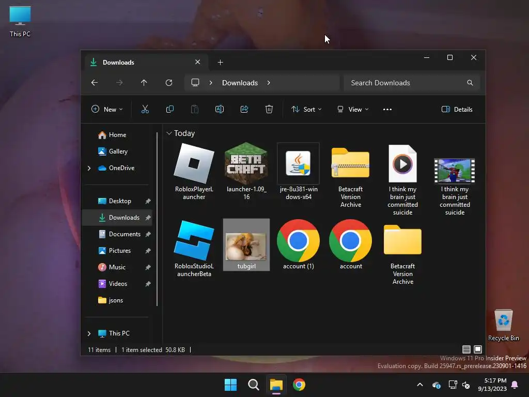The height and width of the screenshot is (397, 529).
Task: Switch to details list view icon
Action: [x=466, y=349]
